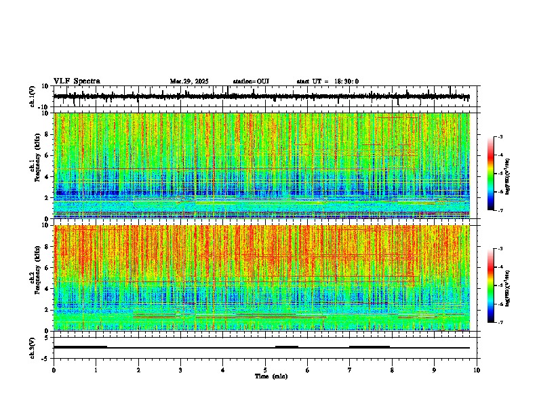Click the 8 kHz tick label on ch.1 spectrogram
Viewport: 537px width, 415px height.
pos(47,134)
